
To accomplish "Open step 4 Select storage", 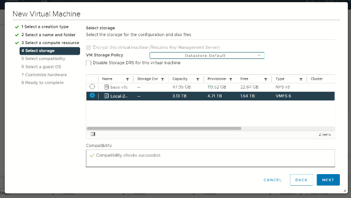I will tap(50, 50).
